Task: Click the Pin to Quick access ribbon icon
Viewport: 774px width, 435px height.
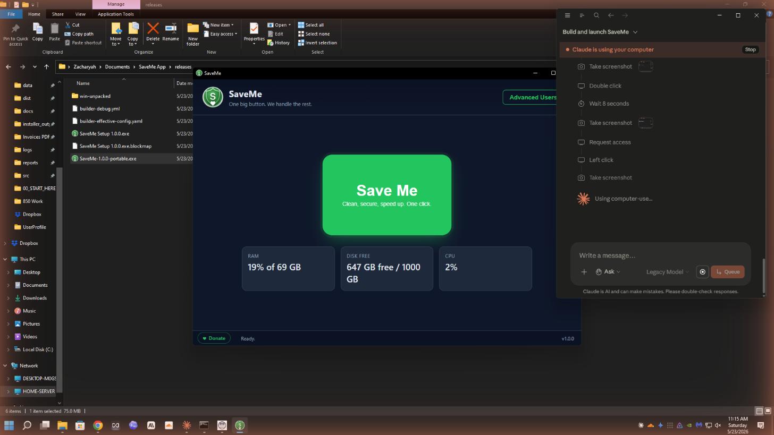Action: pos(15,29)
